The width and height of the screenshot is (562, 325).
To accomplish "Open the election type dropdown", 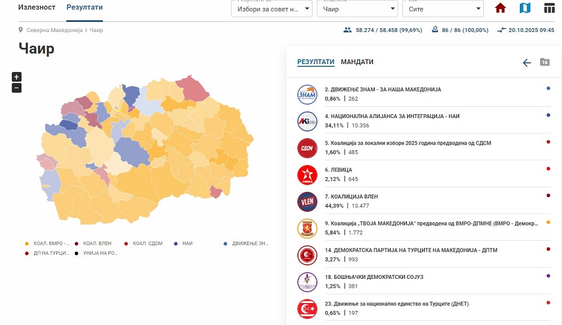I will tap(271, 9).
